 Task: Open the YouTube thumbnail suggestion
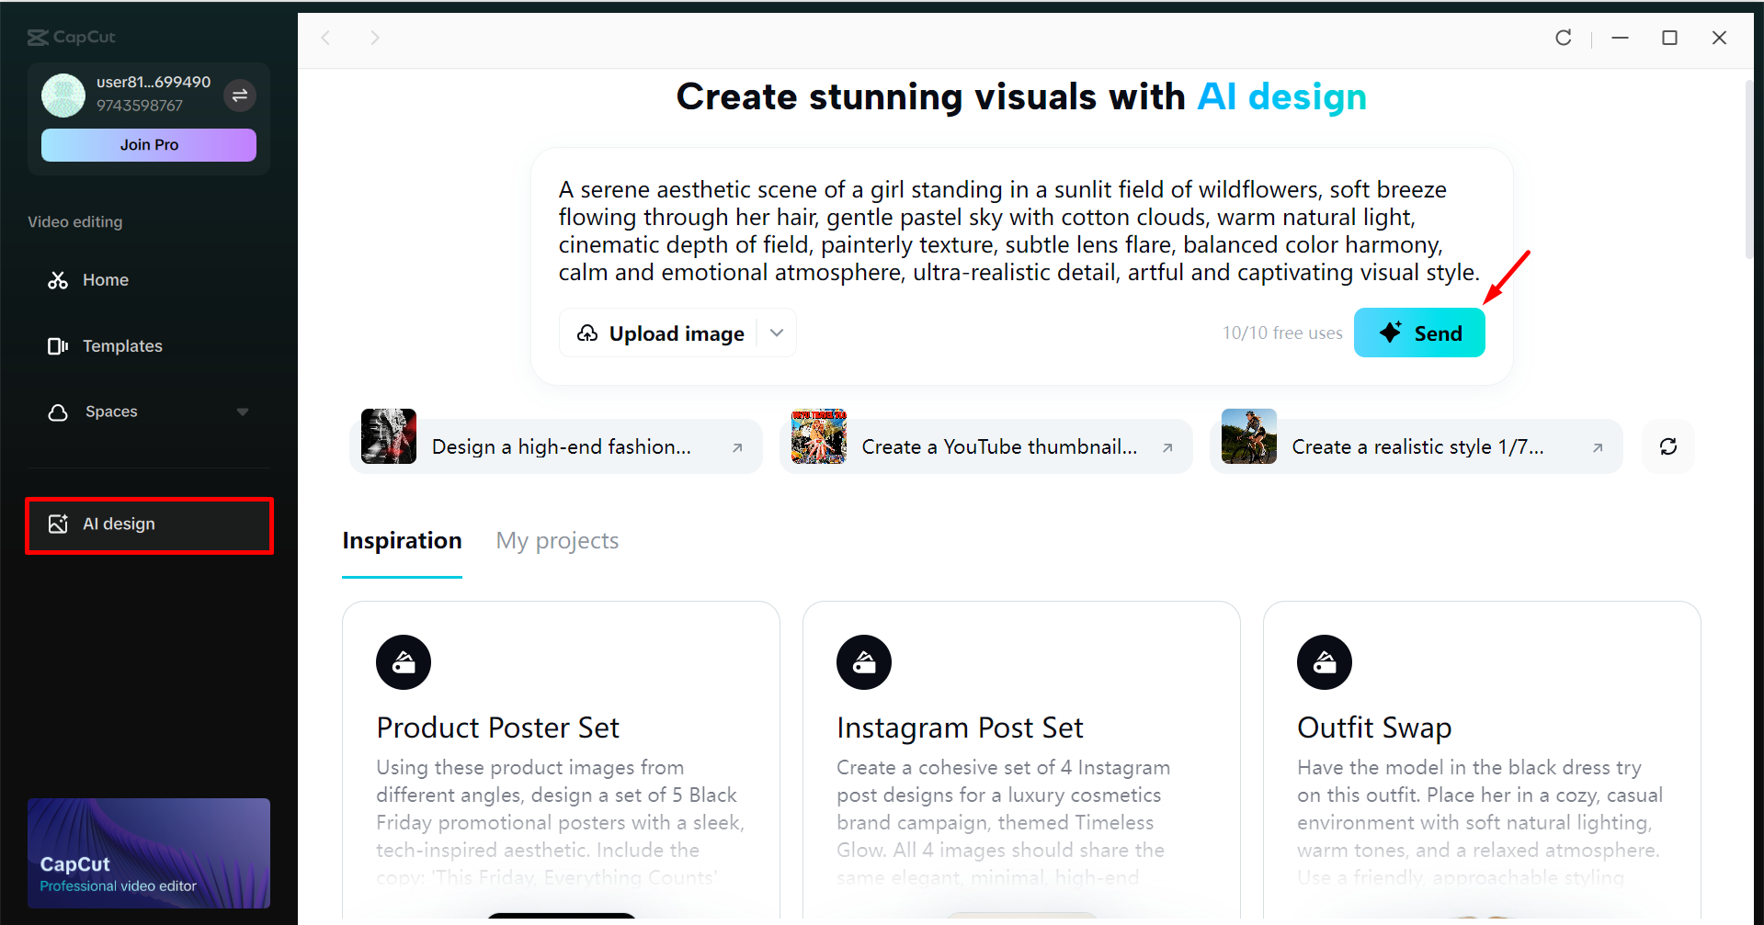pos(986,446)
